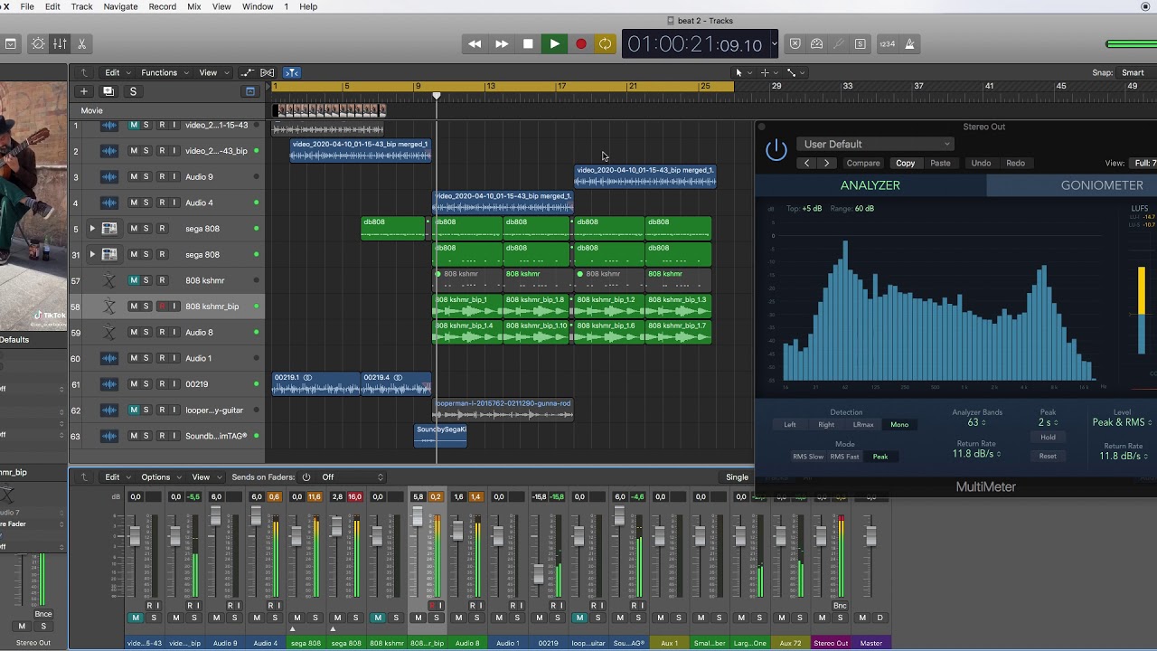Open the tracks area Edit dropdown
The image size is (1157, 651).
pyautogui.click(x=118, y=72)
